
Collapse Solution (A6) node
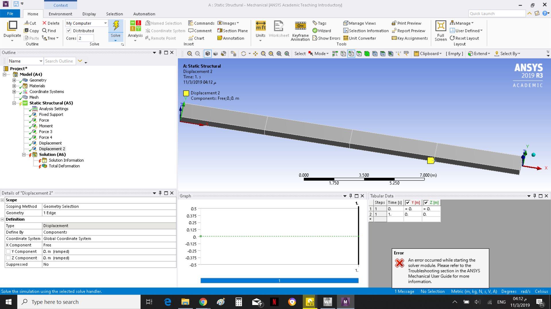(24, 154)
